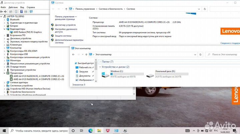Click the back arrow in Этот компьютер window

(73, 54)
